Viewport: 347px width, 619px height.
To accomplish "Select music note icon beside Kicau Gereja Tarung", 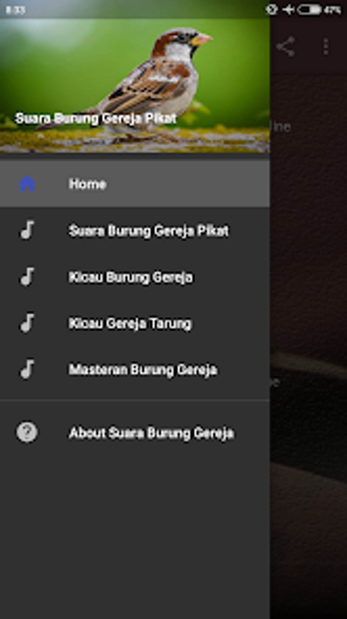I will pos(27,323).
